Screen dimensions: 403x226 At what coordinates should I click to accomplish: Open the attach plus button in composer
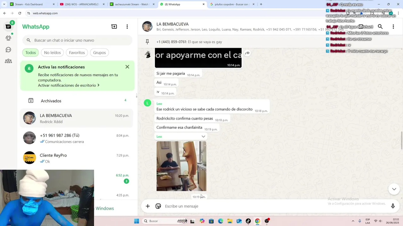[x=148, y=206]
